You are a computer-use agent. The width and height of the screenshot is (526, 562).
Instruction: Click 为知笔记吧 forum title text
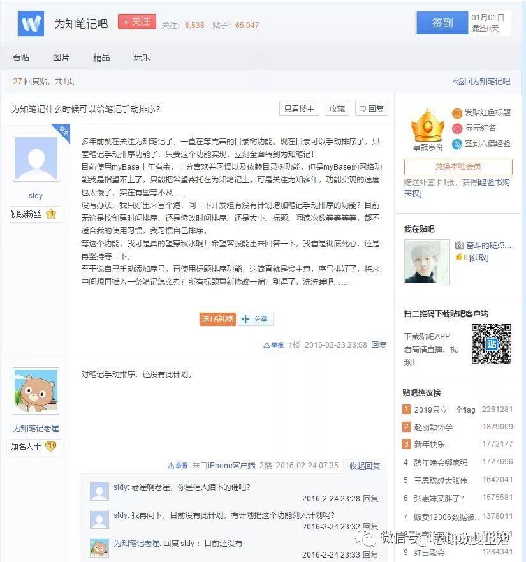(x=81, y=24)
